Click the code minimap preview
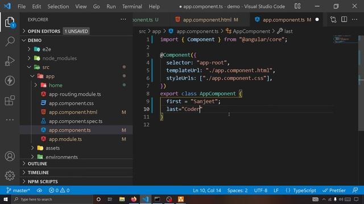 pyautogui.click(x=345, y=39)
